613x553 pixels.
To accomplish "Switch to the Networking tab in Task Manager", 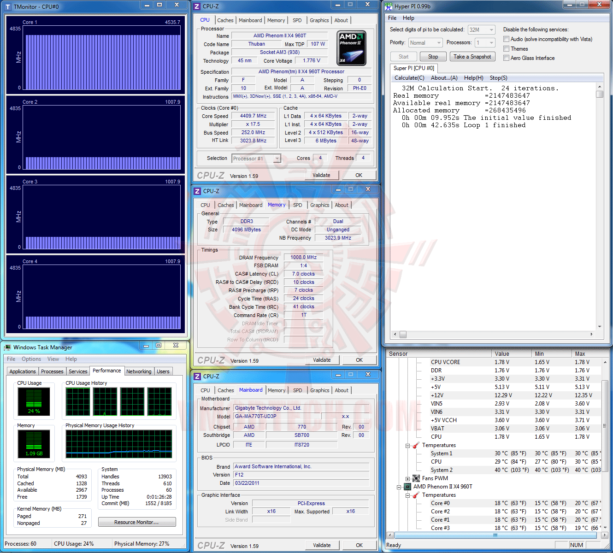I will [139, 371].
